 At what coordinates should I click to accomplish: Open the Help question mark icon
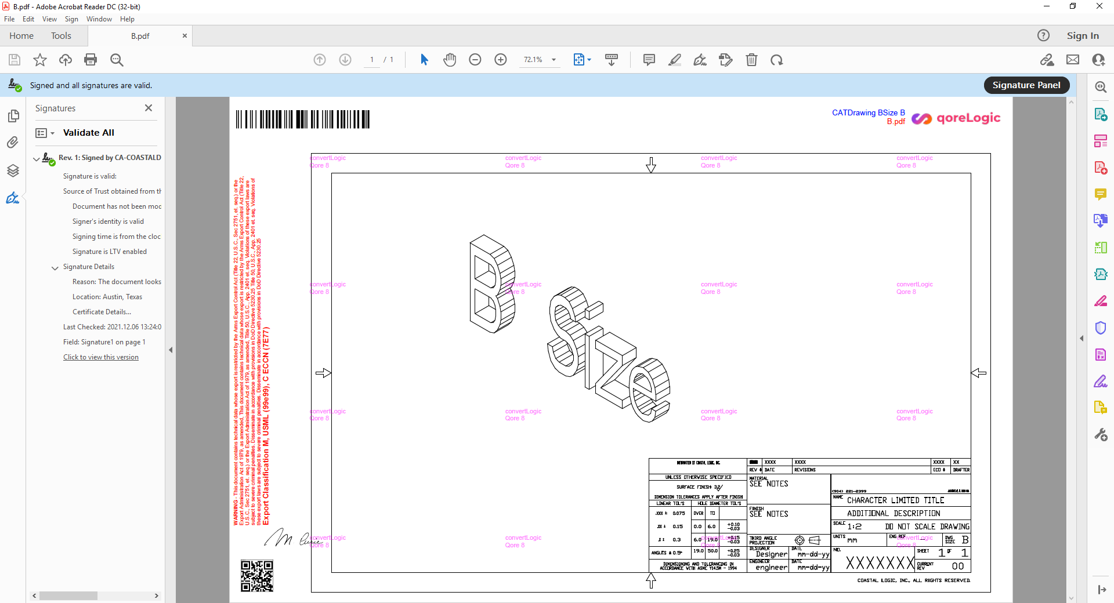[1043, 35]
